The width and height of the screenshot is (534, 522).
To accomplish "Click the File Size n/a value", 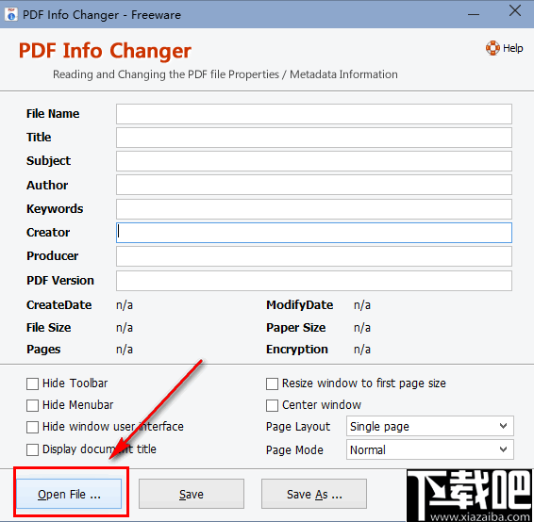I will tap(125, 328).
